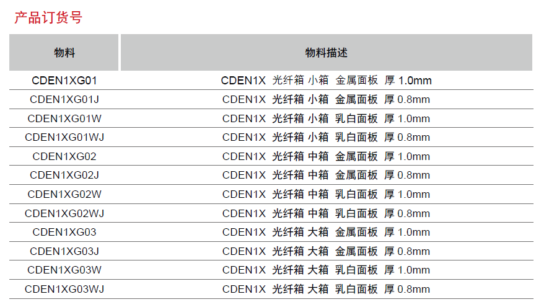The height and width of the screenshot is (307, 549).
Task: Click part number CDEN1XG03W
Action: 64,270
